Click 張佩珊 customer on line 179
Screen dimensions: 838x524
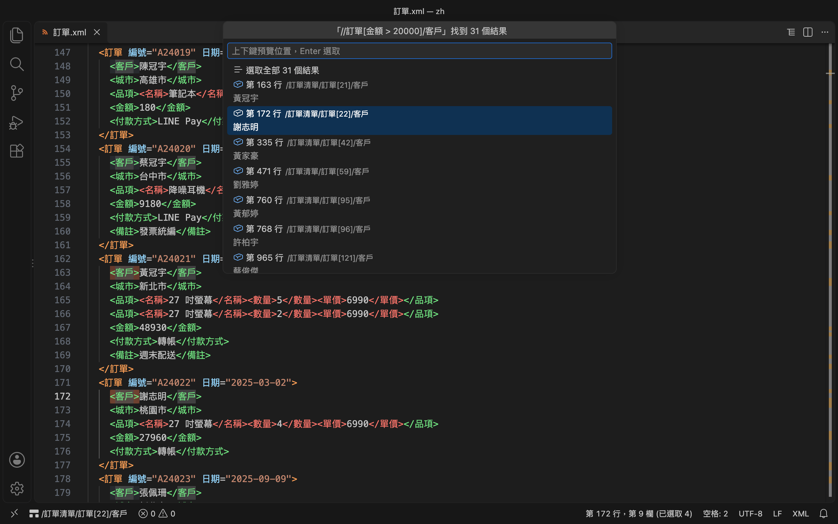[153, 493]
